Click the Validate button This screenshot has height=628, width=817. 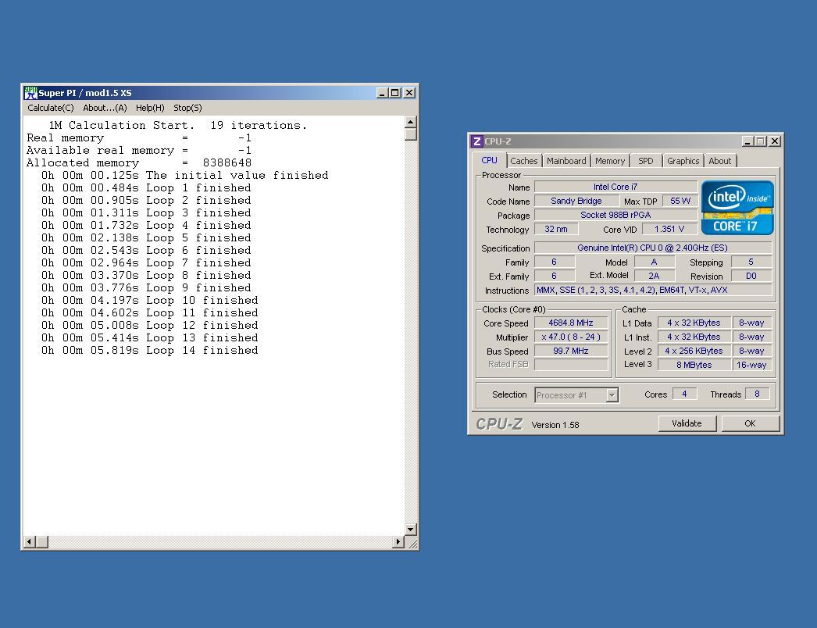point(687,423)
